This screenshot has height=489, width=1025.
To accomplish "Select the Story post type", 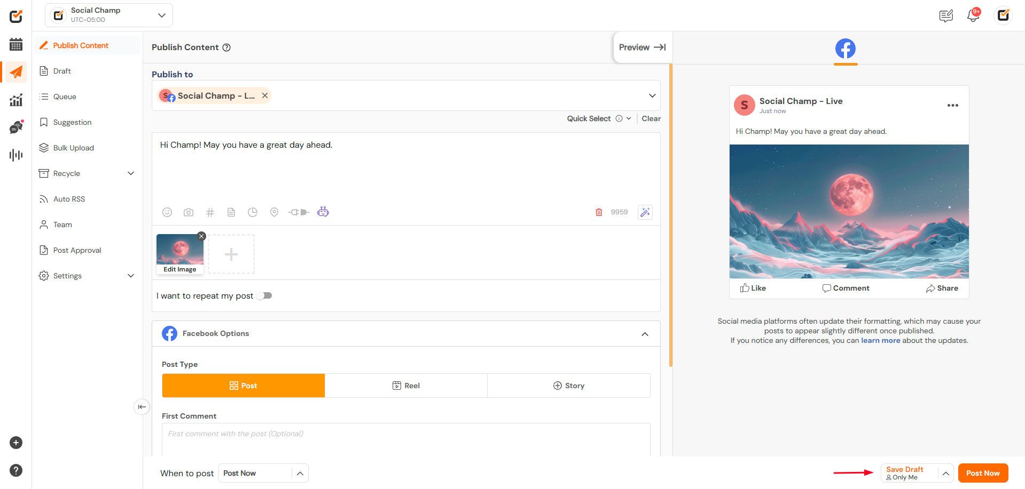I will coord(569,386).
